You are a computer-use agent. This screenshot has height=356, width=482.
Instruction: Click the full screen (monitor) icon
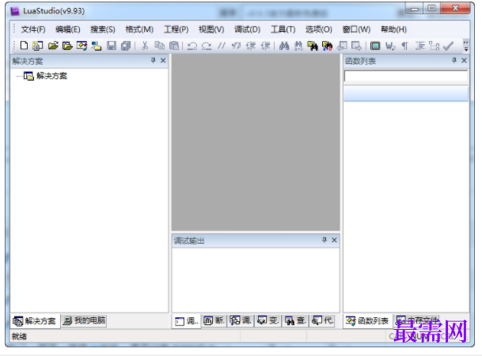tap(375, 46)
